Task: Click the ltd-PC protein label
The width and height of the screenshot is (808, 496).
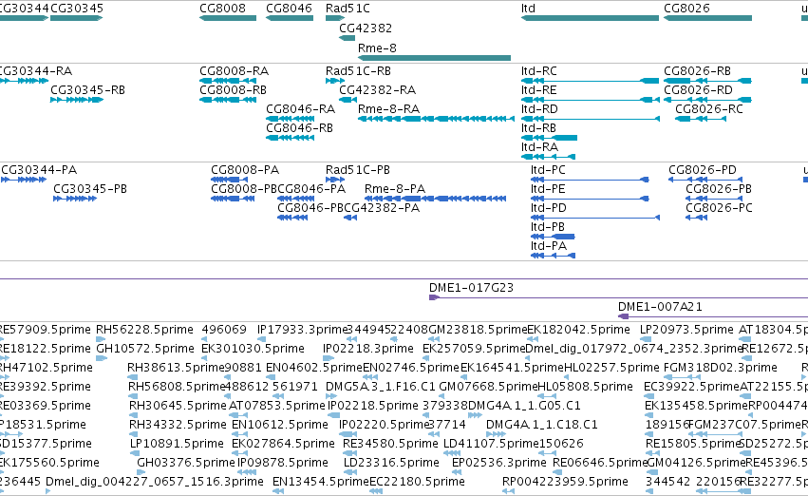Action: [548, 170]
